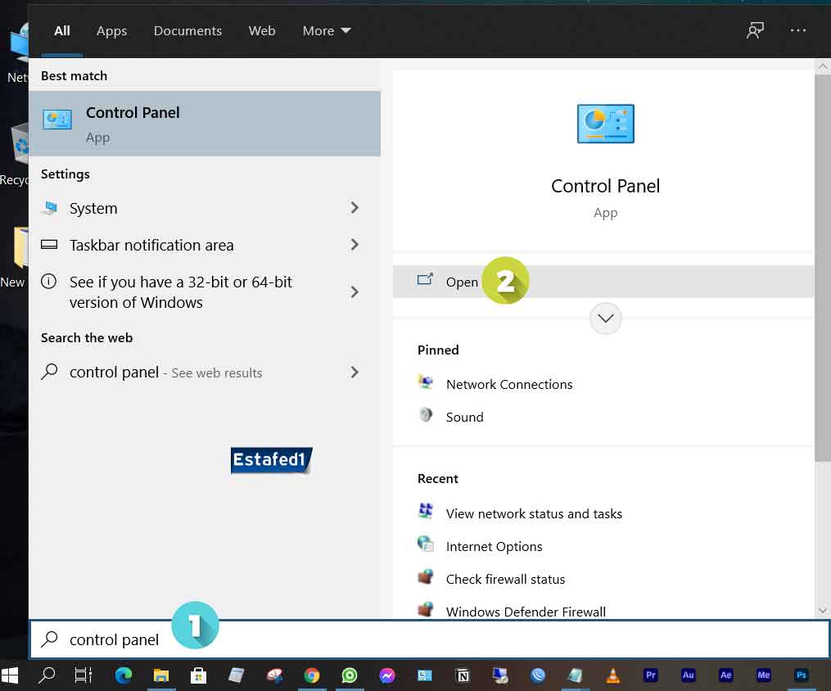Expand the System settings result arrow

click(x=355, y=208)
